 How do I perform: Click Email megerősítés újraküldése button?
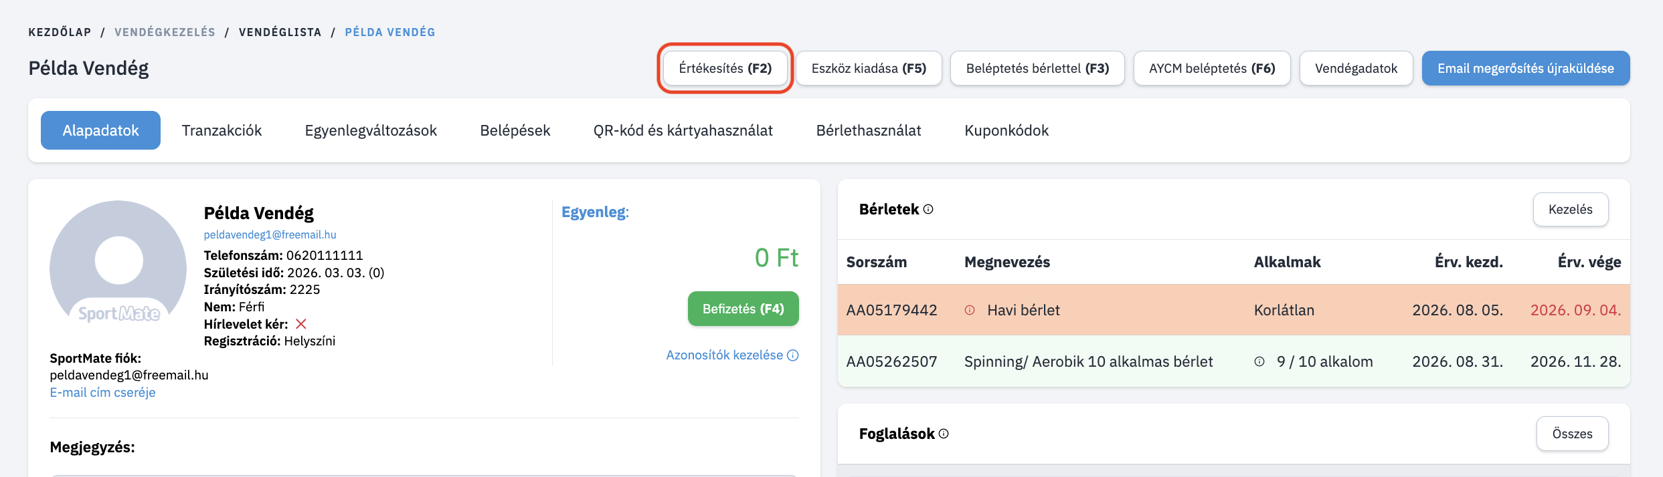pos(1526,68)
